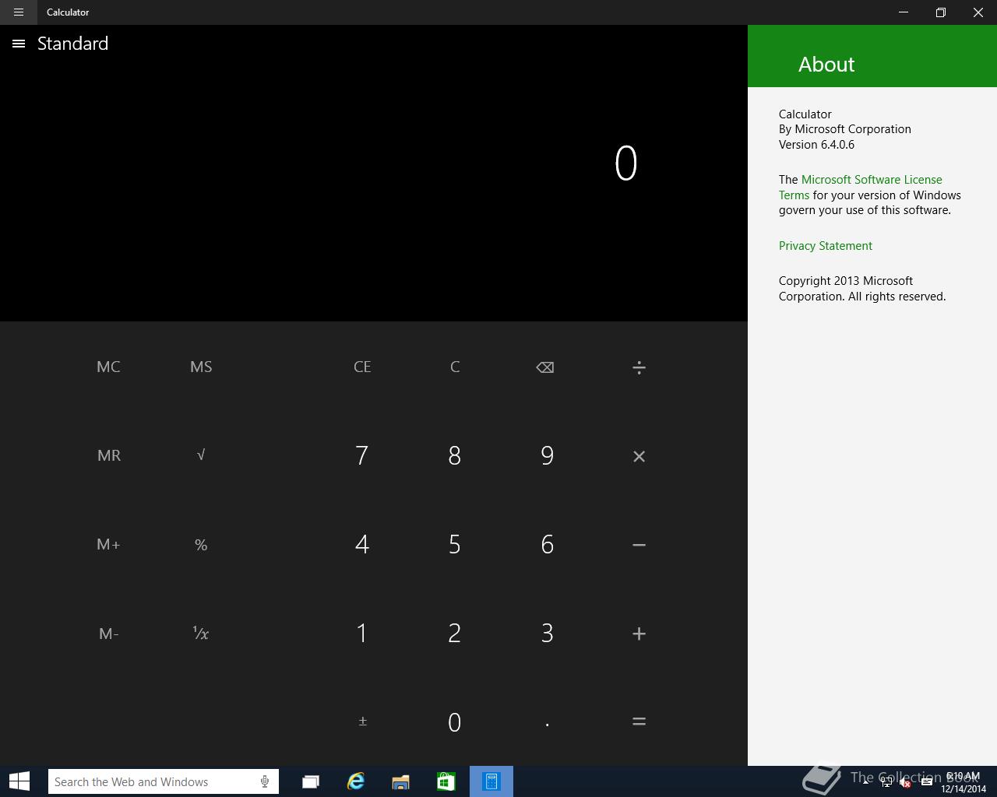Open the title bar app menu icon
This screenshot has width=997, height=797.
[19, 12]
